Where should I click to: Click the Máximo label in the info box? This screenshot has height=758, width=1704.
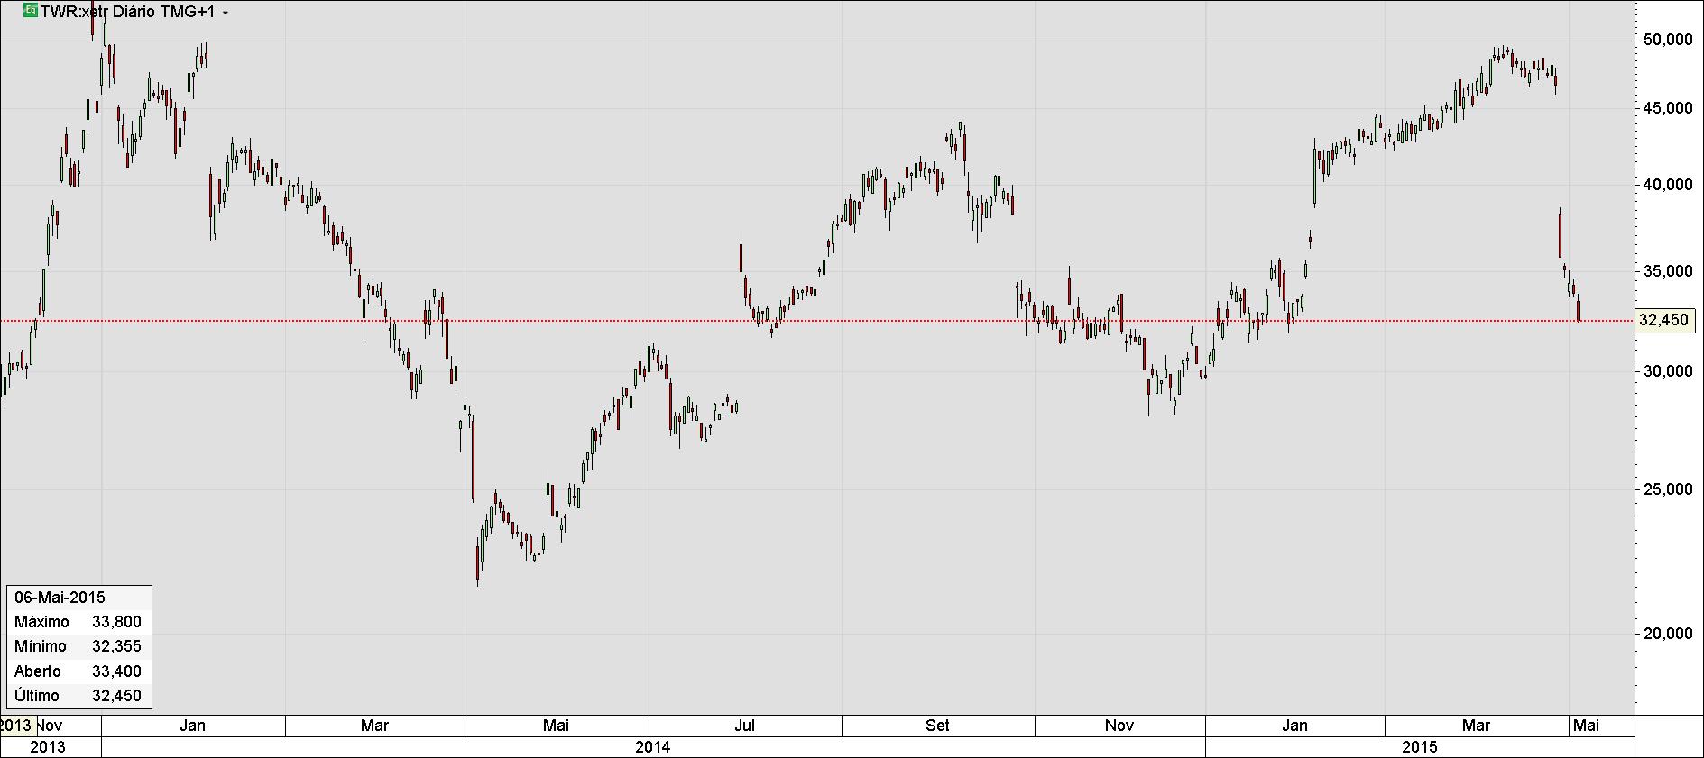tap(41, 622)
